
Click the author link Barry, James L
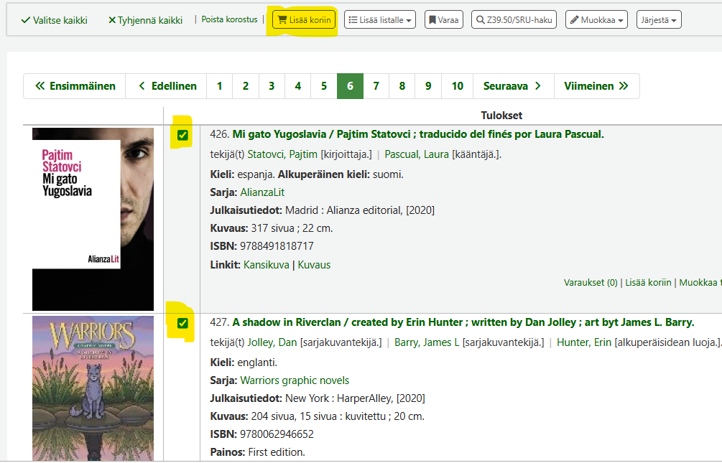[427, 342]
